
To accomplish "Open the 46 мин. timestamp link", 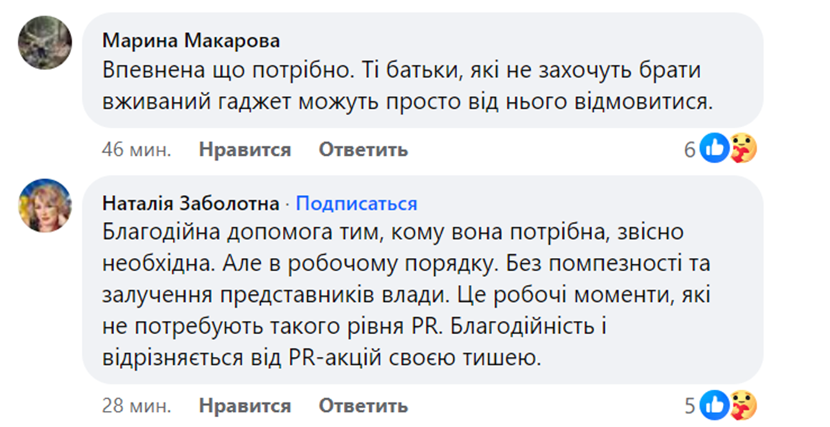I will [136, 149].
